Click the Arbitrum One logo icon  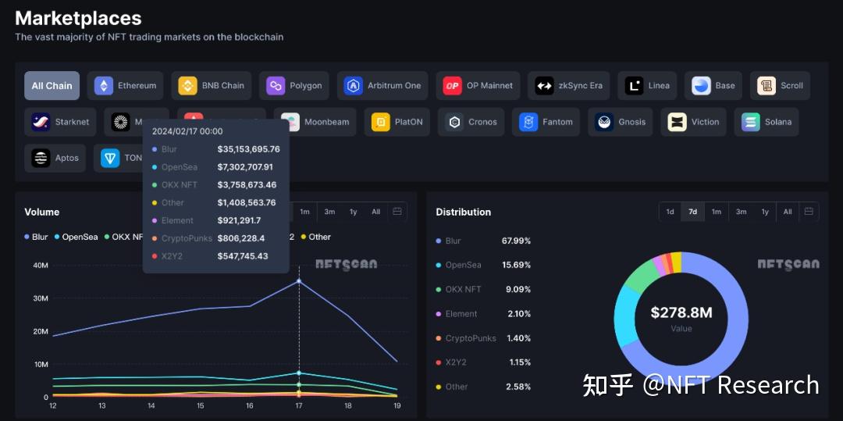point(354,85)
